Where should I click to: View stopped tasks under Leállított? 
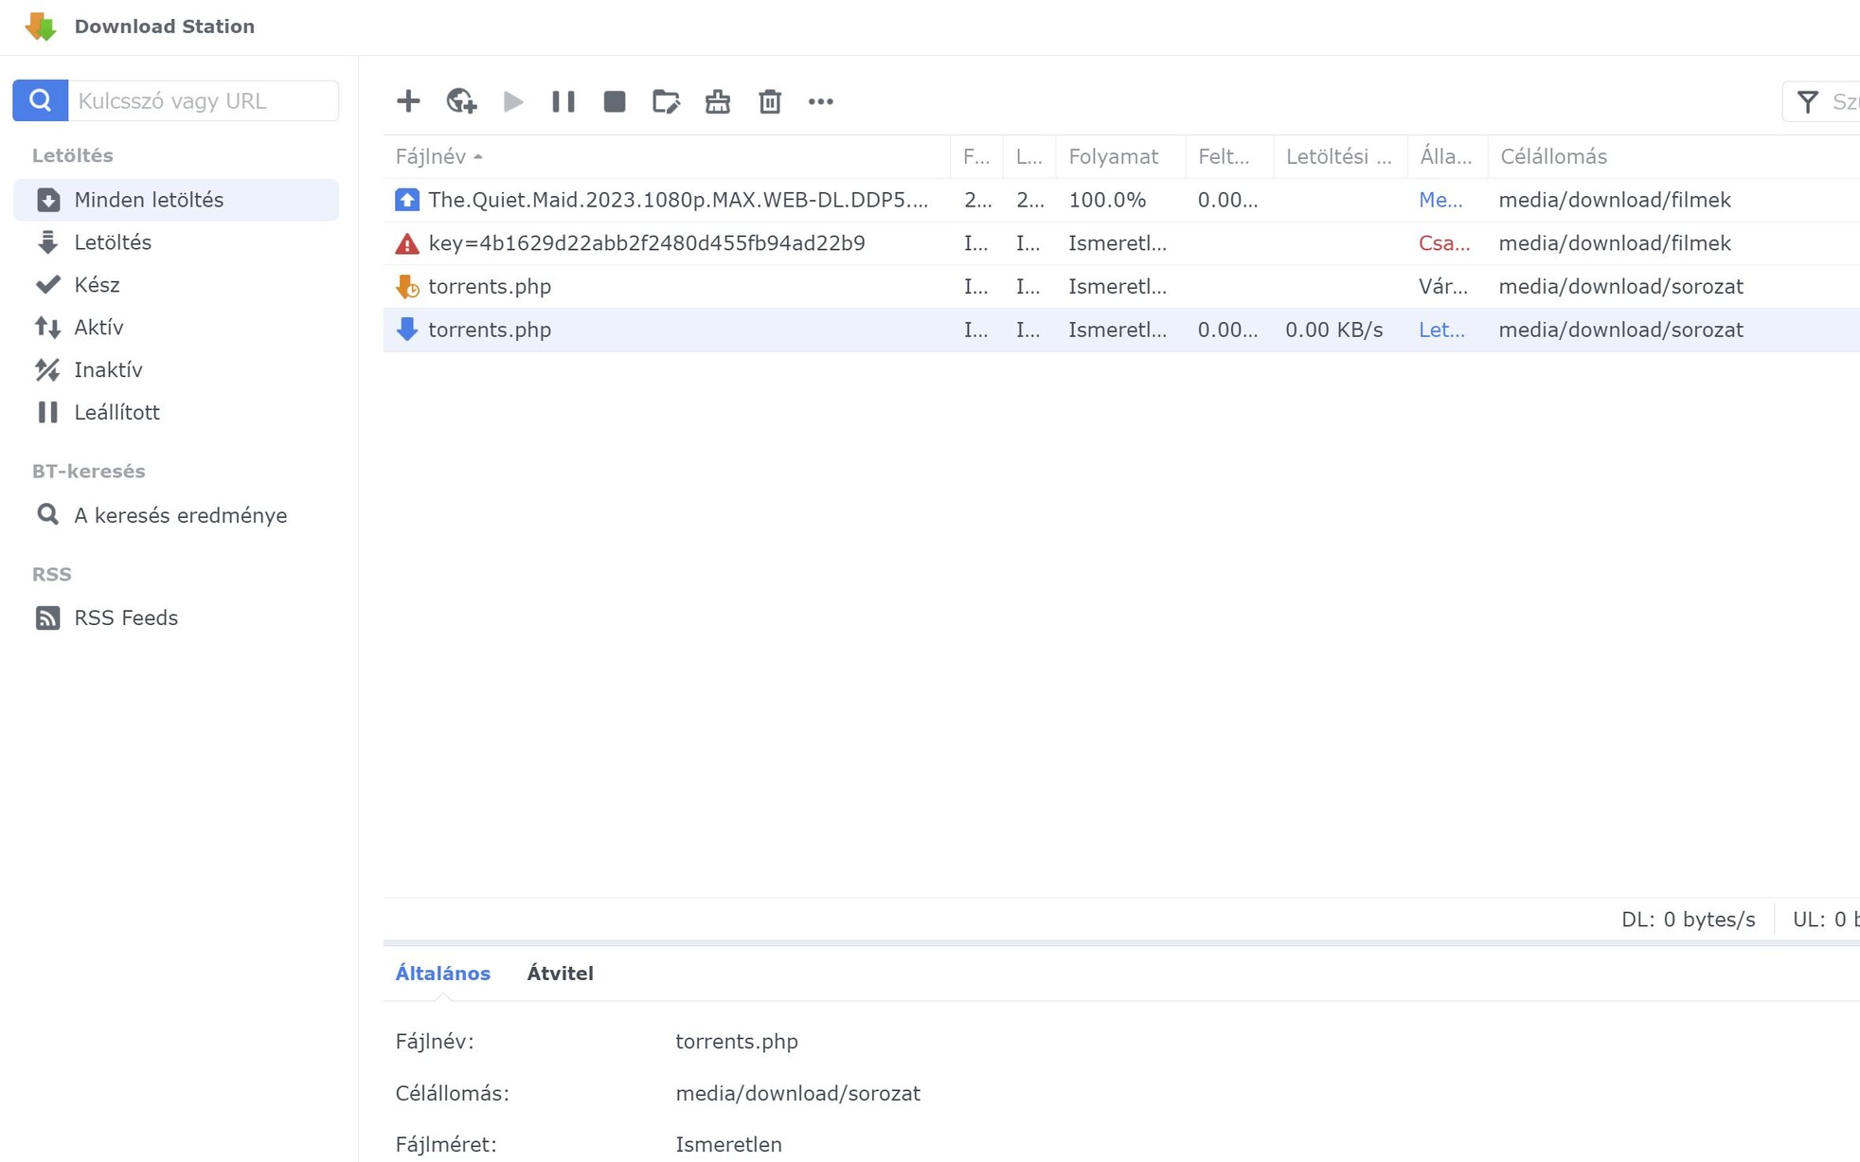click(x=176, y=413)
